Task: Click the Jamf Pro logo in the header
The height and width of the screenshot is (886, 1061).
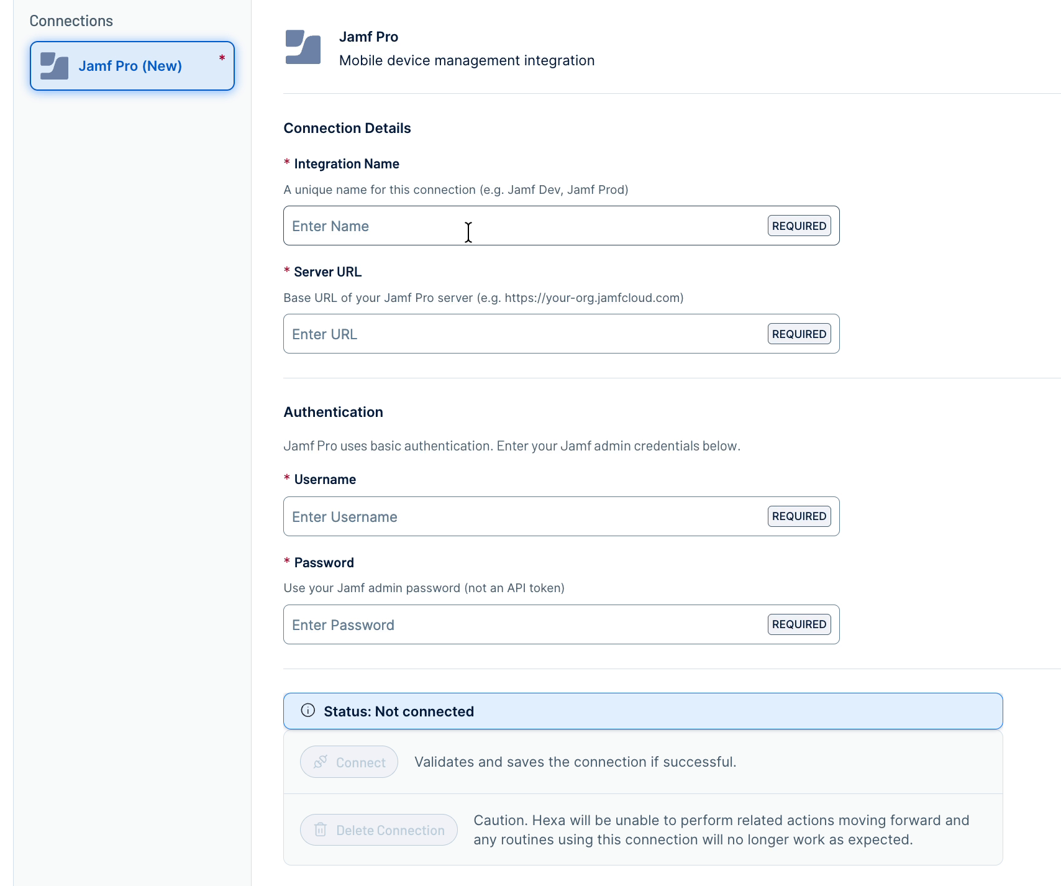Action: point(303,47)
